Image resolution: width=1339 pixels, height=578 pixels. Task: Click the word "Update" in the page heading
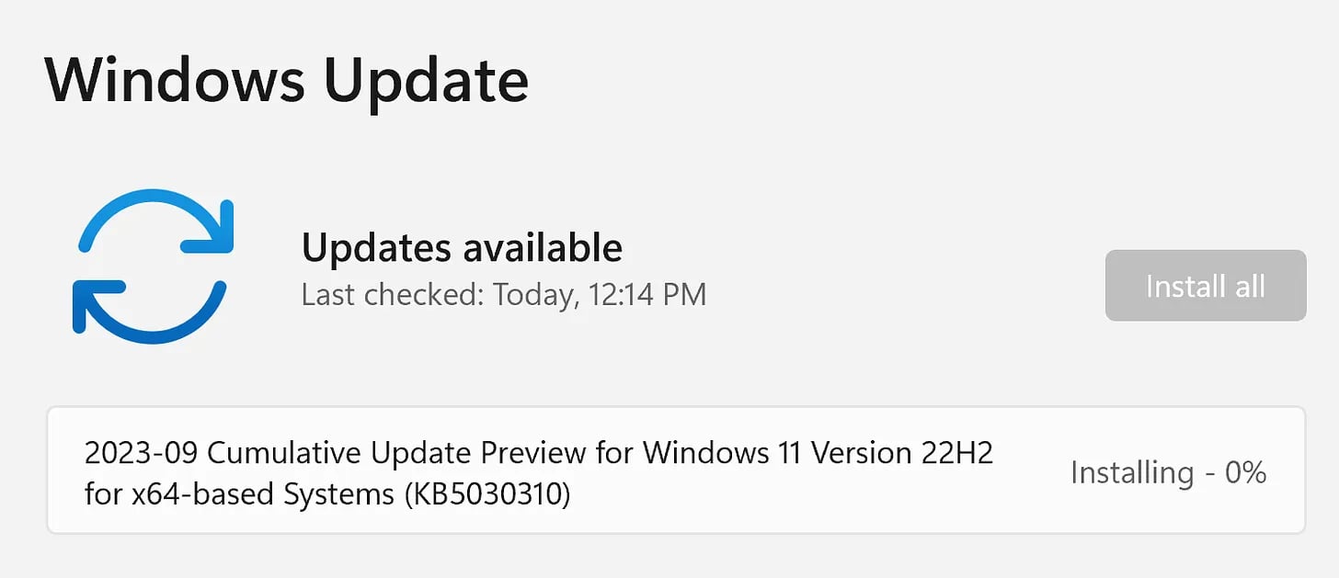pyautogui.click(x=426, y=80)
